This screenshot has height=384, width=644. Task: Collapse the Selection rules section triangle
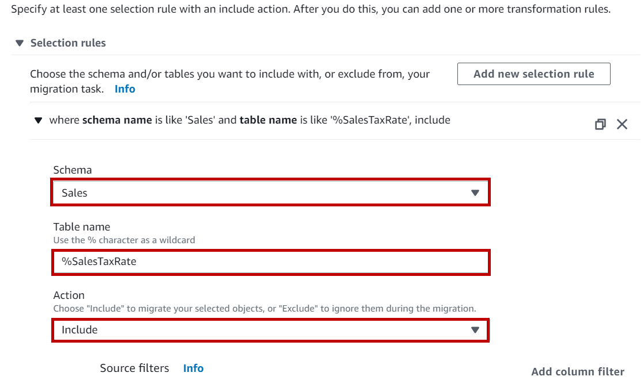click(20, 43)
